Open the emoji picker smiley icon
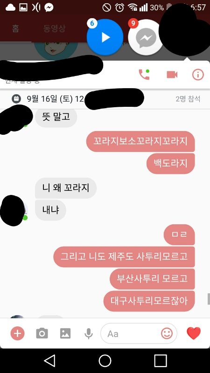 click(x=167, y=333)
